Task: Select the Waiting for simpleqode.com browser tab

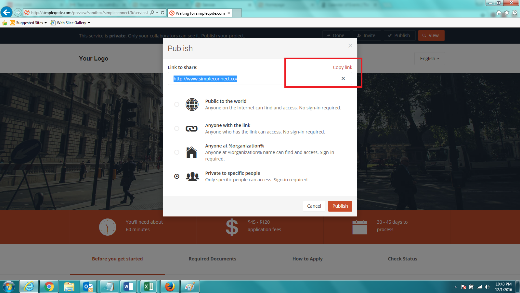Action: coord(200,13)
